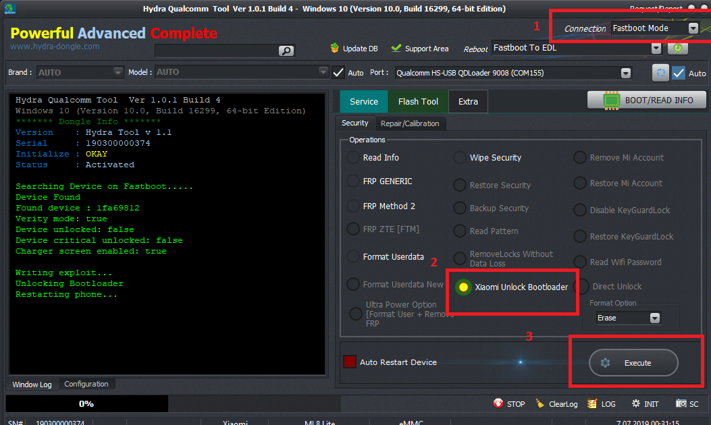
Task: Show the Window Log tab
Action: [x=32, y=385]
